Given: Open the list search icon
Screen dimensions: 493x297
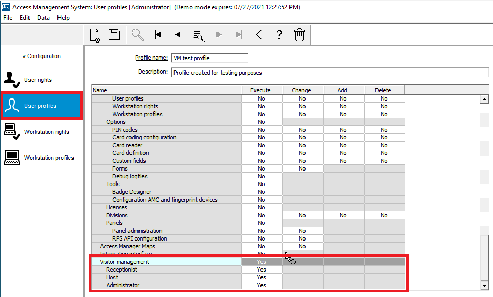Looking at the screenshot, I should point(198,35).
